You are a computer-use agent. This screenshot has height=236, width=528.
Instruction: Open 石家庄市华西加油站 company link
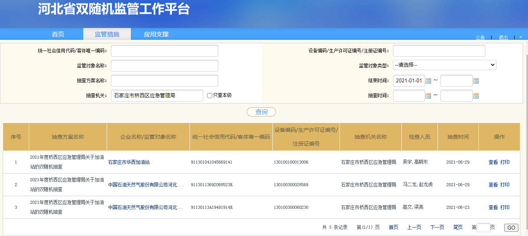pyautogui.click(x=129, y=162)
